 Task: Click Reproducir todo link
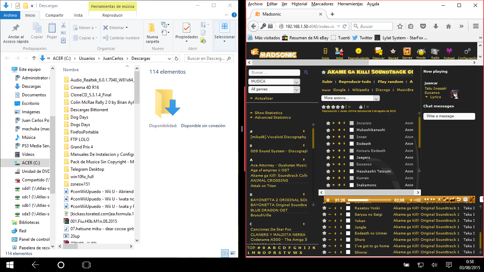pos(355,81)
